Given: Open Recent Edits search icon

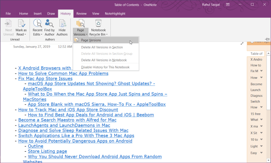Looking at the screenshot, I should click(x=38, y=24).
